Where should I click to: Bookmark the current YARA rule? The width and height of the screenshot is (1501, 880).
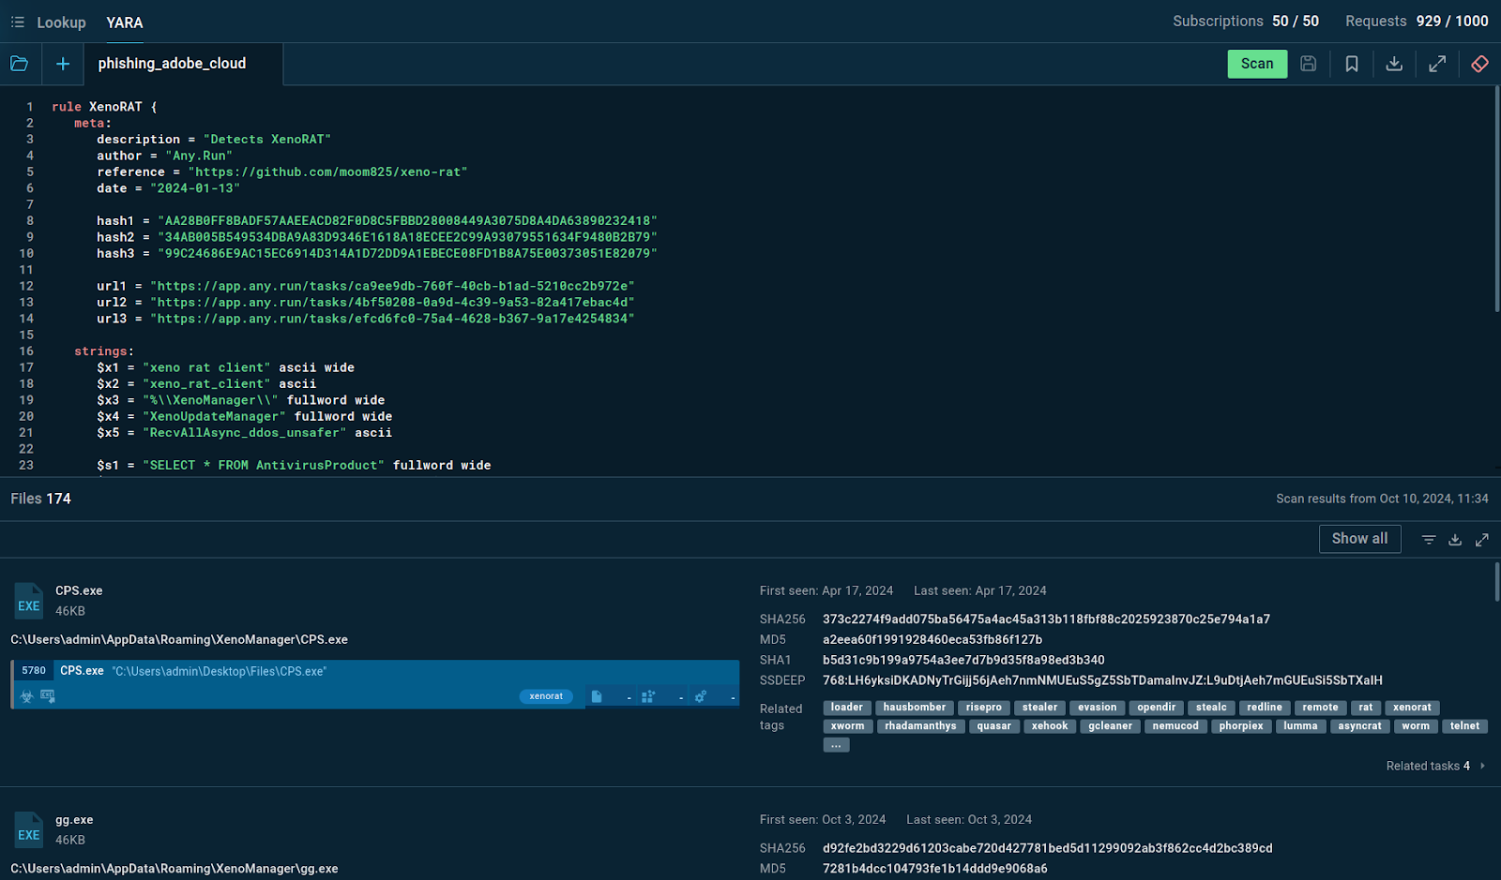coord(1351,64)
